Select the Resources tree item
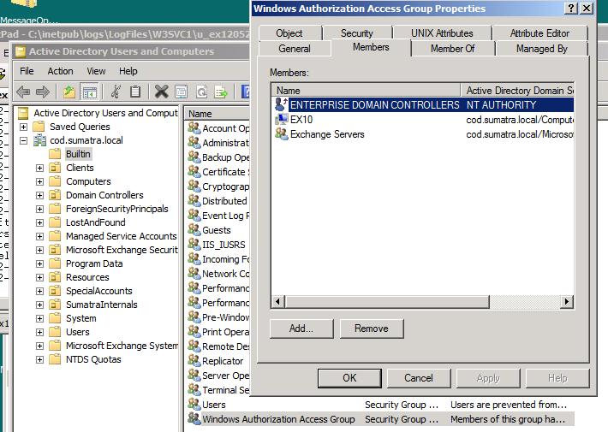Viewport: 608px width, 432px height. tap(87, 277)
